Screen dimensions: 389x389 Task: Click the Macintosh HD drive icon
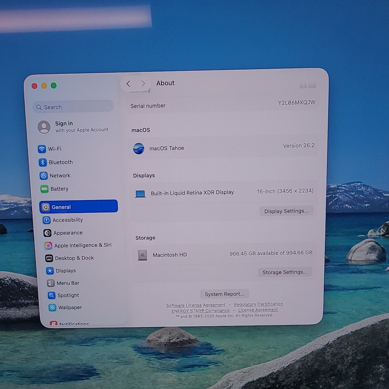pyautogui.click(x=142, y=255)
